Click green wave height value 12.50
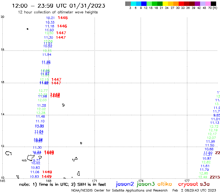Viewport: 220px width, 193px height. coord(49,33)
